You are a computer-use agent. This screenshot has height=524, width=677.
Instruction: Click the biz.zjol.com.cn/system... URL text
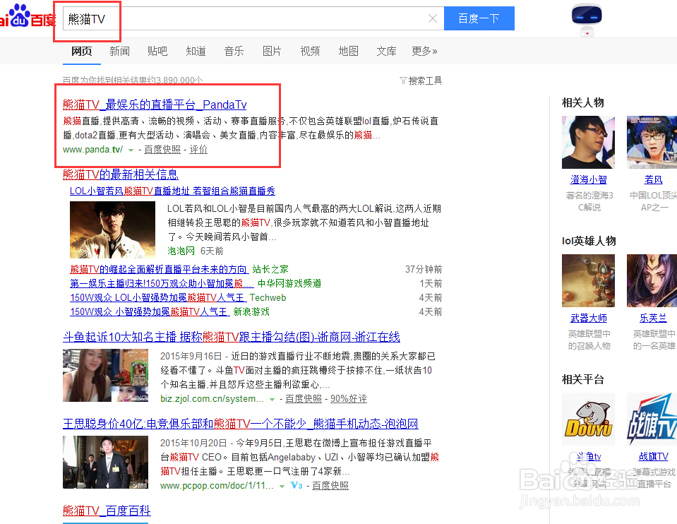pyautogui.click(x=212, y=399)
